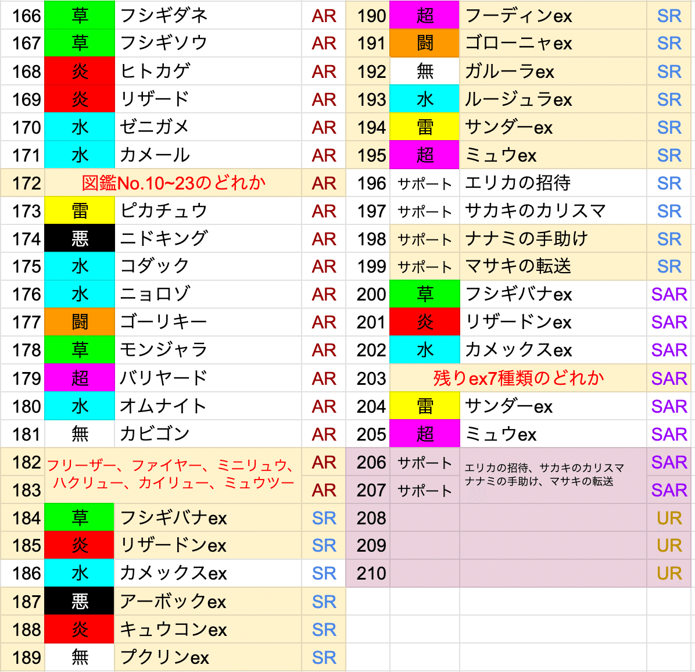Select the cell ニドキング
Viewport: 695px width, 672px height.
pyautogui.click(x=208, y=239)
